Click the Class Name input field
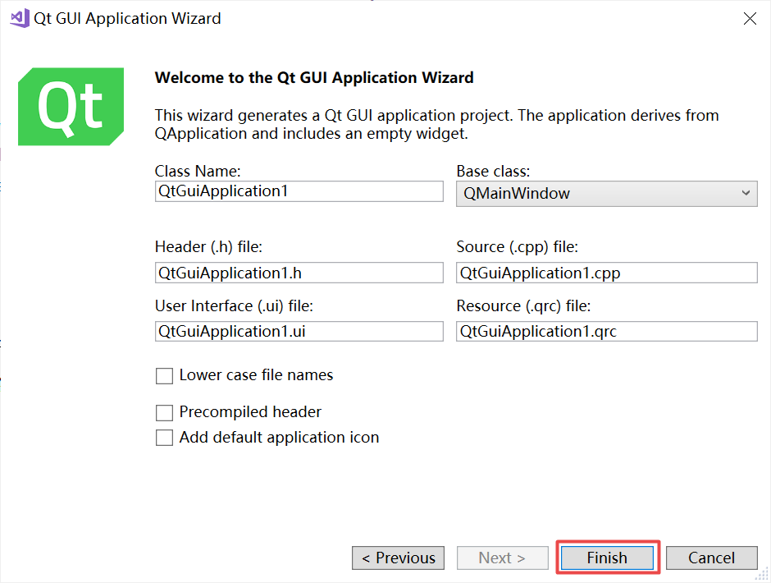The image size is (771, 583). [299, 191]
